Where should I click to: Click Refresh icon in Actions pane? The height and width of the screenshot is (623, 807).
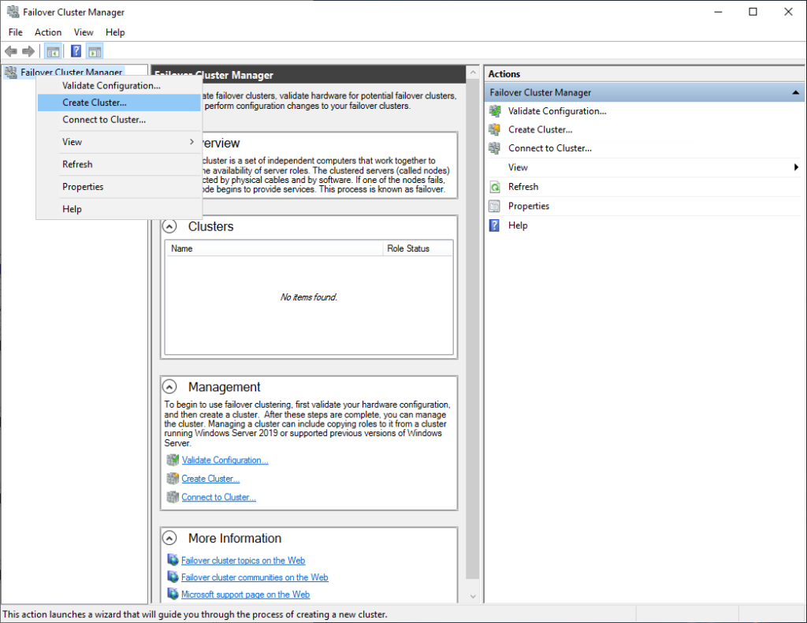494,187
